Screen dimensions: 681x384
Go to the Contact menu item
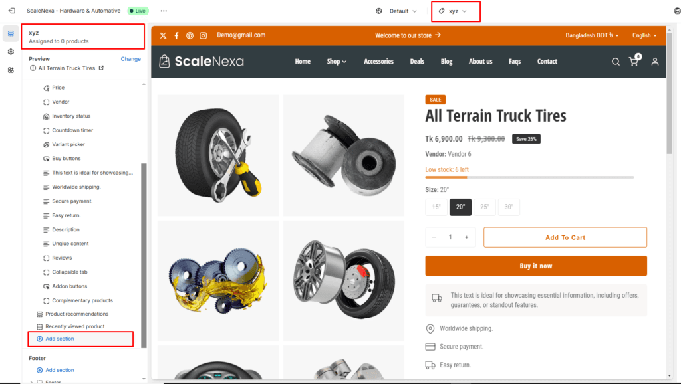click(x=547, y=62)
